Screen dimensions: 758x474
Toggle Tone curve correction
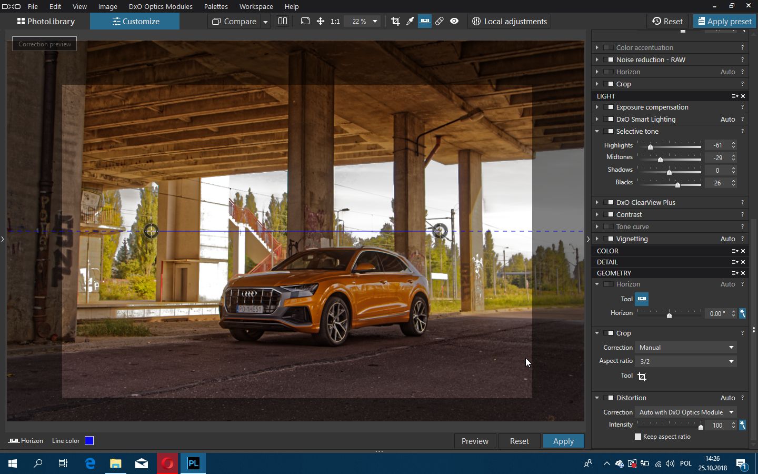609,226
